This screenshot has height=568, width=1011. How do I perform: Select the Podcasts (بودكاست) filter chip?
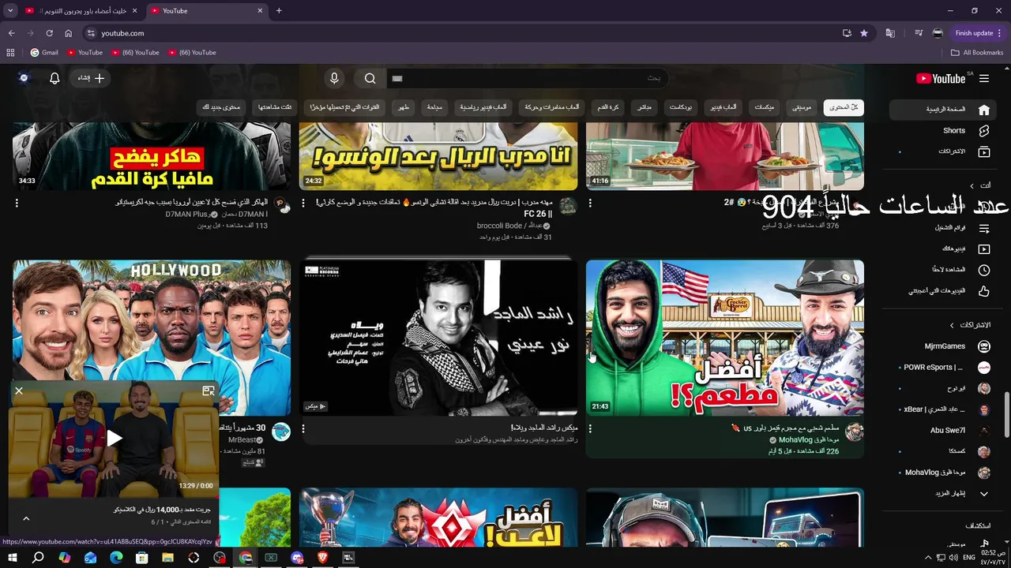coord(681,107)
